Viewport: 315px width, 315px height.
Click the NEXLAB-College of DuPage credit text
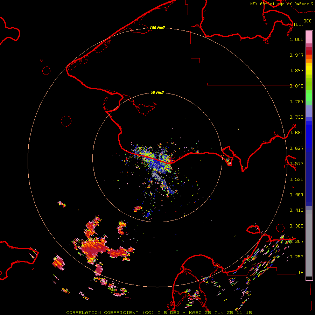[280, 4]
